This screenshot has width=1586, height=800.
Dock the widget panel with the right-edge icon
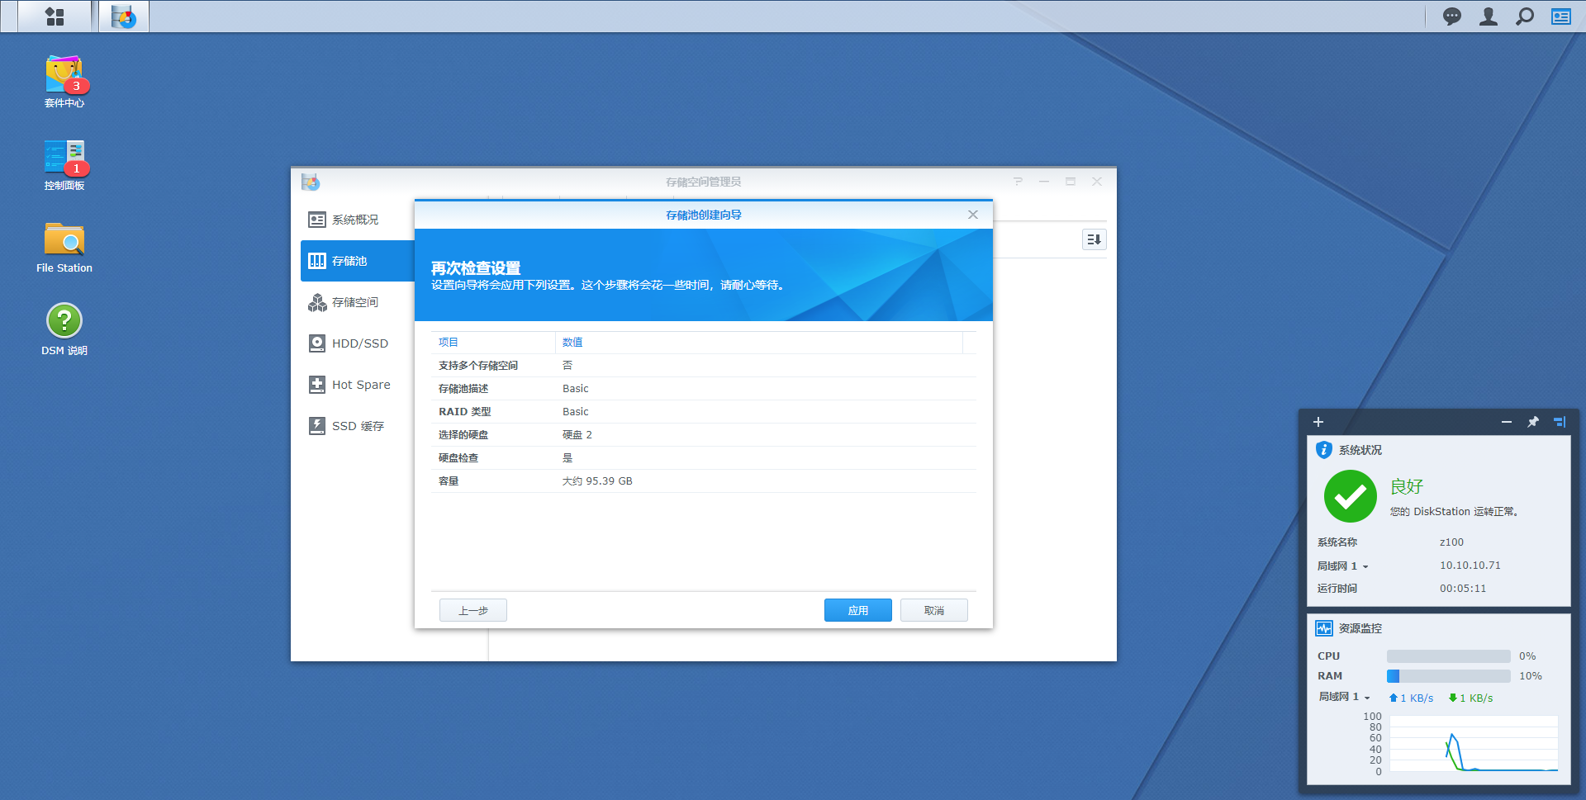coord(1560,422)
